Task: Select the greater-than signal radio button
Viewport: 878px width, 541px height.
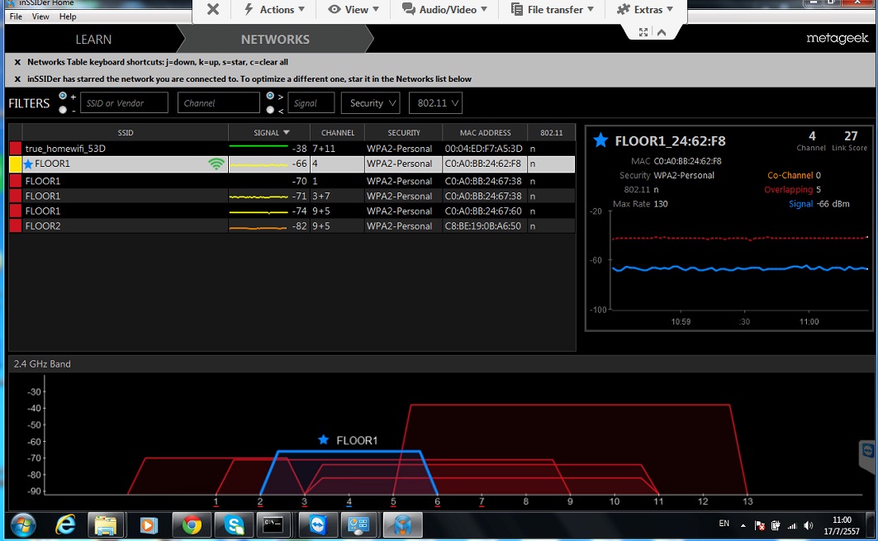Action: (x=270, y=96)
